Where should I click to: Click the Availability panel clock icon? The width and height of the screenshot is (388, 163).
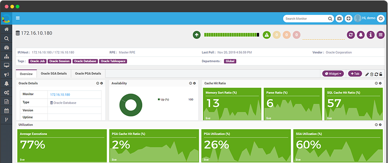pyautogui.click(x=191, y=83)
